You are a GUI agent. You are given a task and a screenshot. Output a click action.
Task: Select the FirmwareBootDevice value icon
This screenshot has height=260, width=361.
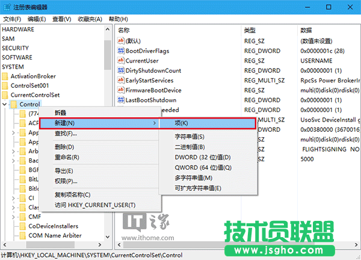(121, 90)
